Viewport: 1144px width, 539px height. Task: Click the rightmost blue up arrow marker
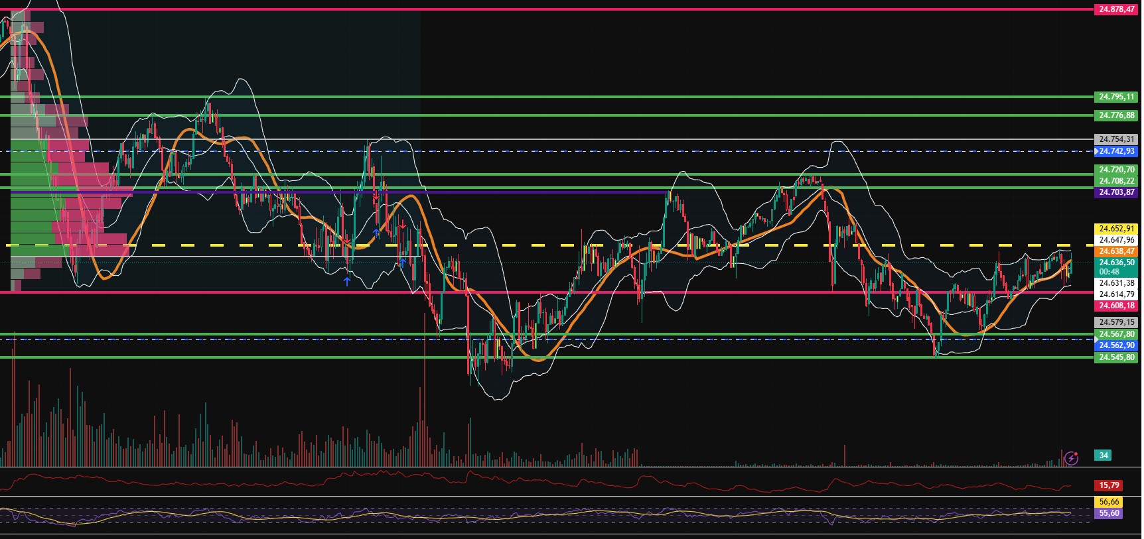click(x=403, y=263)
